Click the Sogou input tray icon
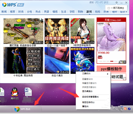 (125, 109)
